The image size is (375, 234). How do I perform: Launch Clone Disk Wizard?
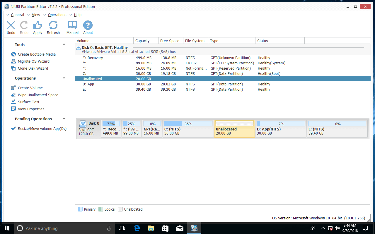(x=33, y=68)
